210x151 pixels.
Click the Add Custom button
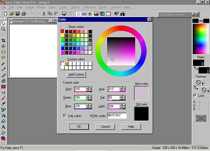(x=76, y=74)
